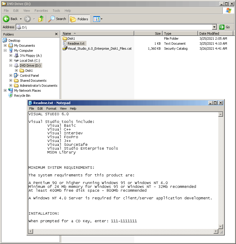236x244 pixels.
Task: Open Explorer File menu
Action: pos(6,11)
